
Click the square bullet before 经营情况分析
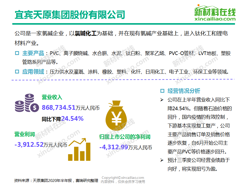coord(162,91)
